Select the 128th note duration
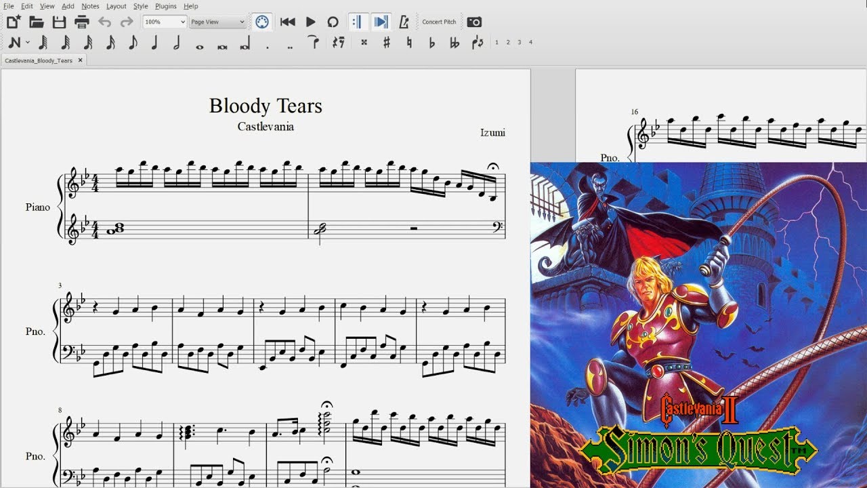Screen dimensions: 867x488 (x=43, y=43)
